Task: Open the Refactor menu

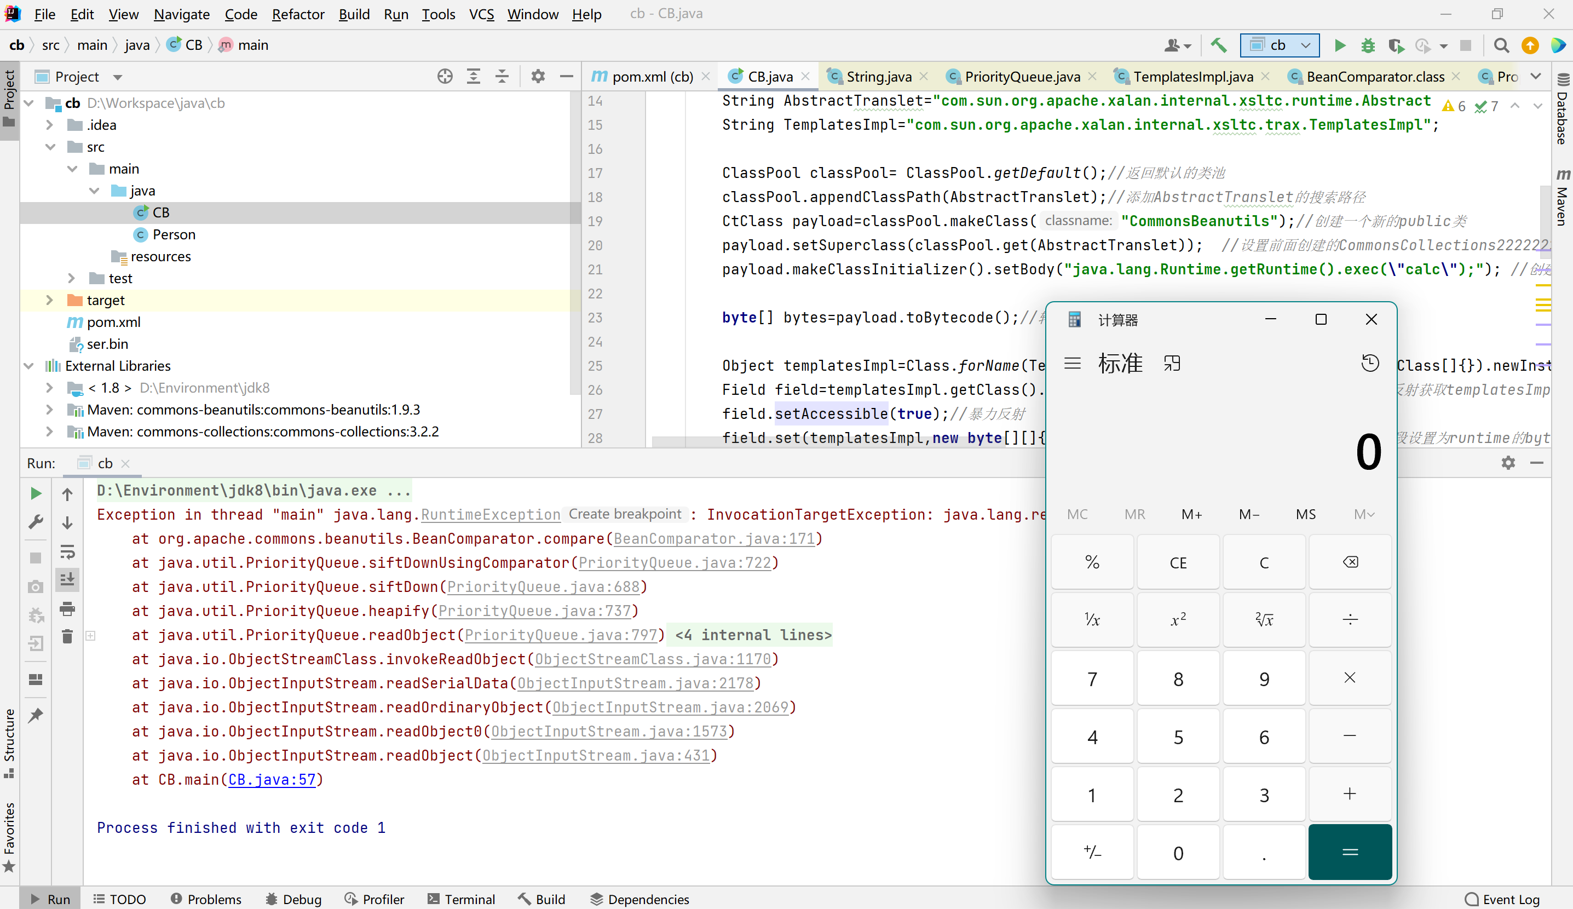Action: click(298, 14)
